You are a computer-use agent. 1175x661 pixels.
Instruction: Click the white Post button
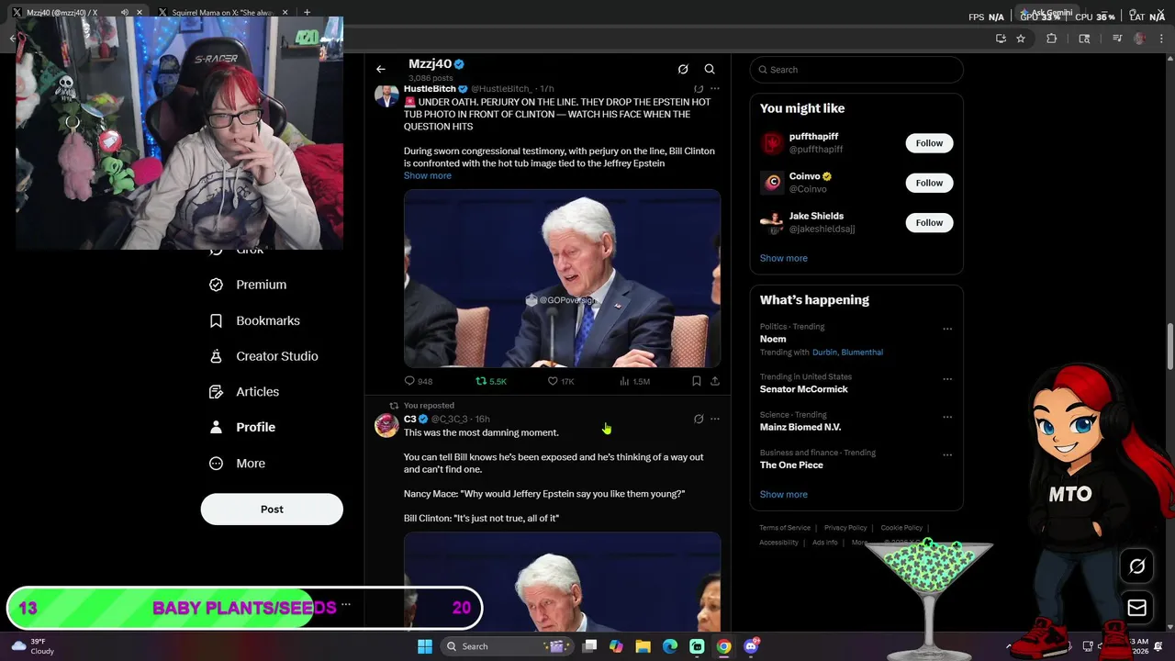click(272, 510)
